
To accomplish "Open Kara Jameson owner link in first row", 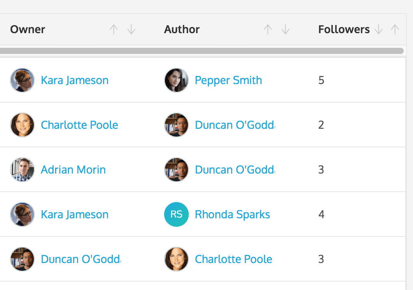I will click(75, 81).
